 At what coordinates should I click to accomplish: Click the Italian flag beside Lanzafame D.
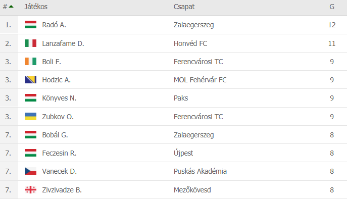click(x=30, y=43)
